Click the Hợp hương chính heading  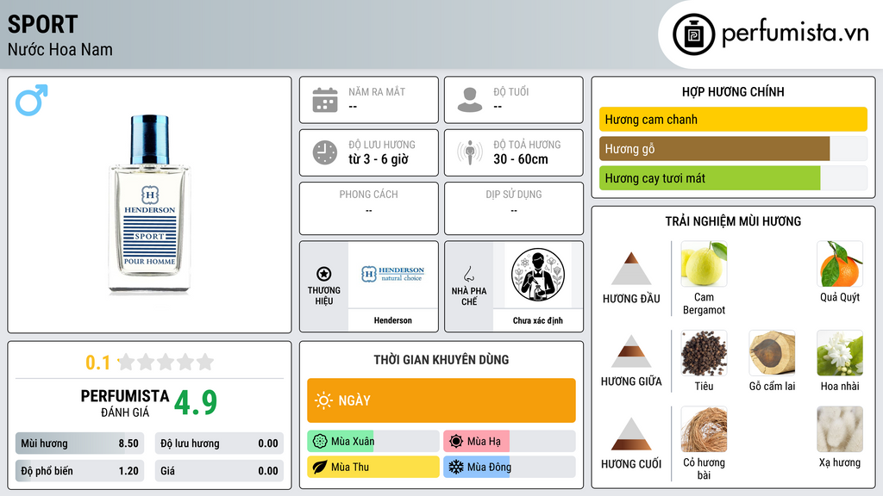tap(733, 91)
